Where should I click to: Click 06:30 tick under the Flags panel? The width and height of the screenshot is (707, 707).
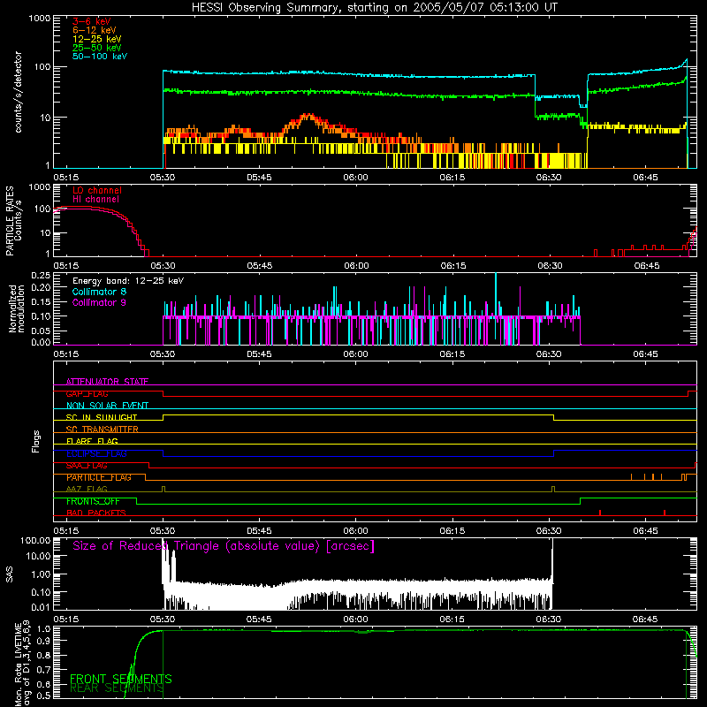[549, 531]
